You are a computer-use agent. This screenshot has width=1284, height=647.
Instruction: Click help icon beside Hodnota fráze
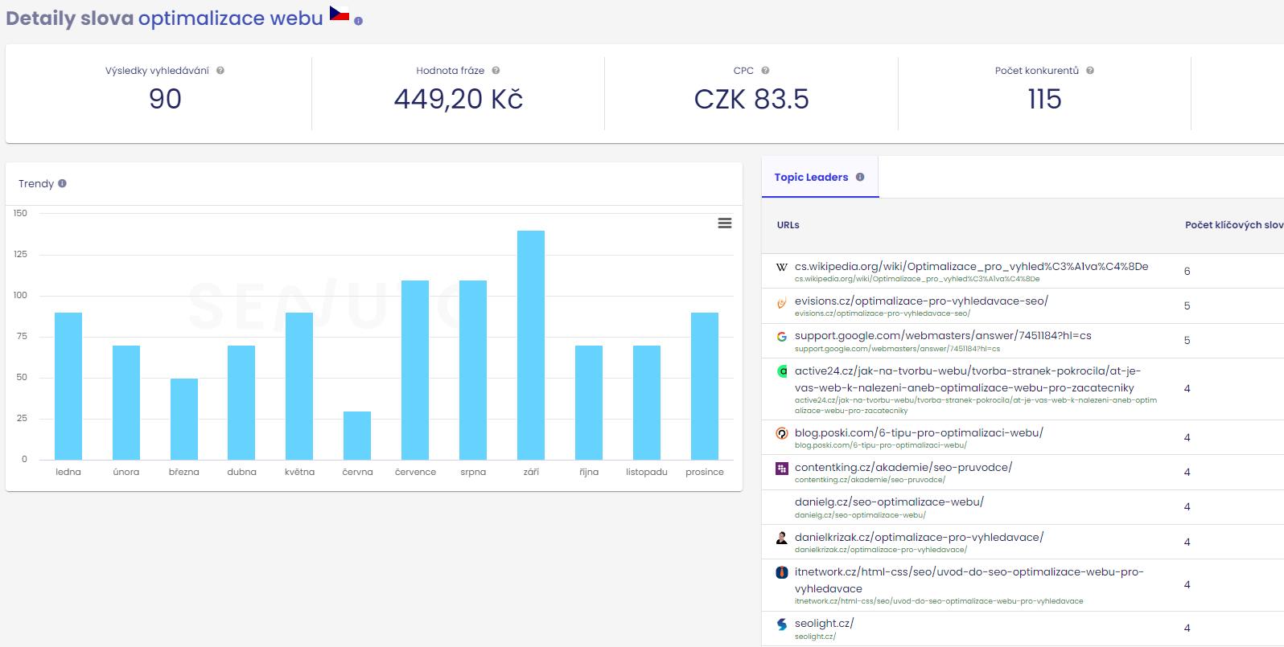coord(496,71)
